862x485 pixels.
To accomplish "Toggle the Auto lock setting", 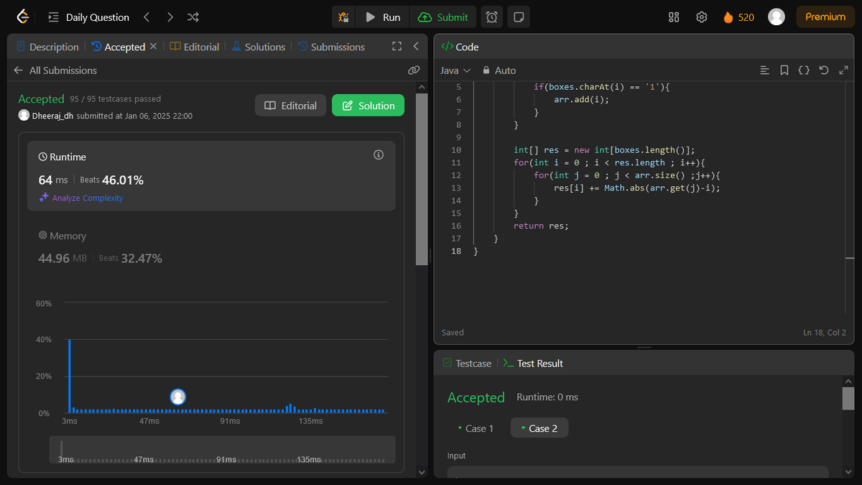I will pyautogui.click(x=499, y=70).
